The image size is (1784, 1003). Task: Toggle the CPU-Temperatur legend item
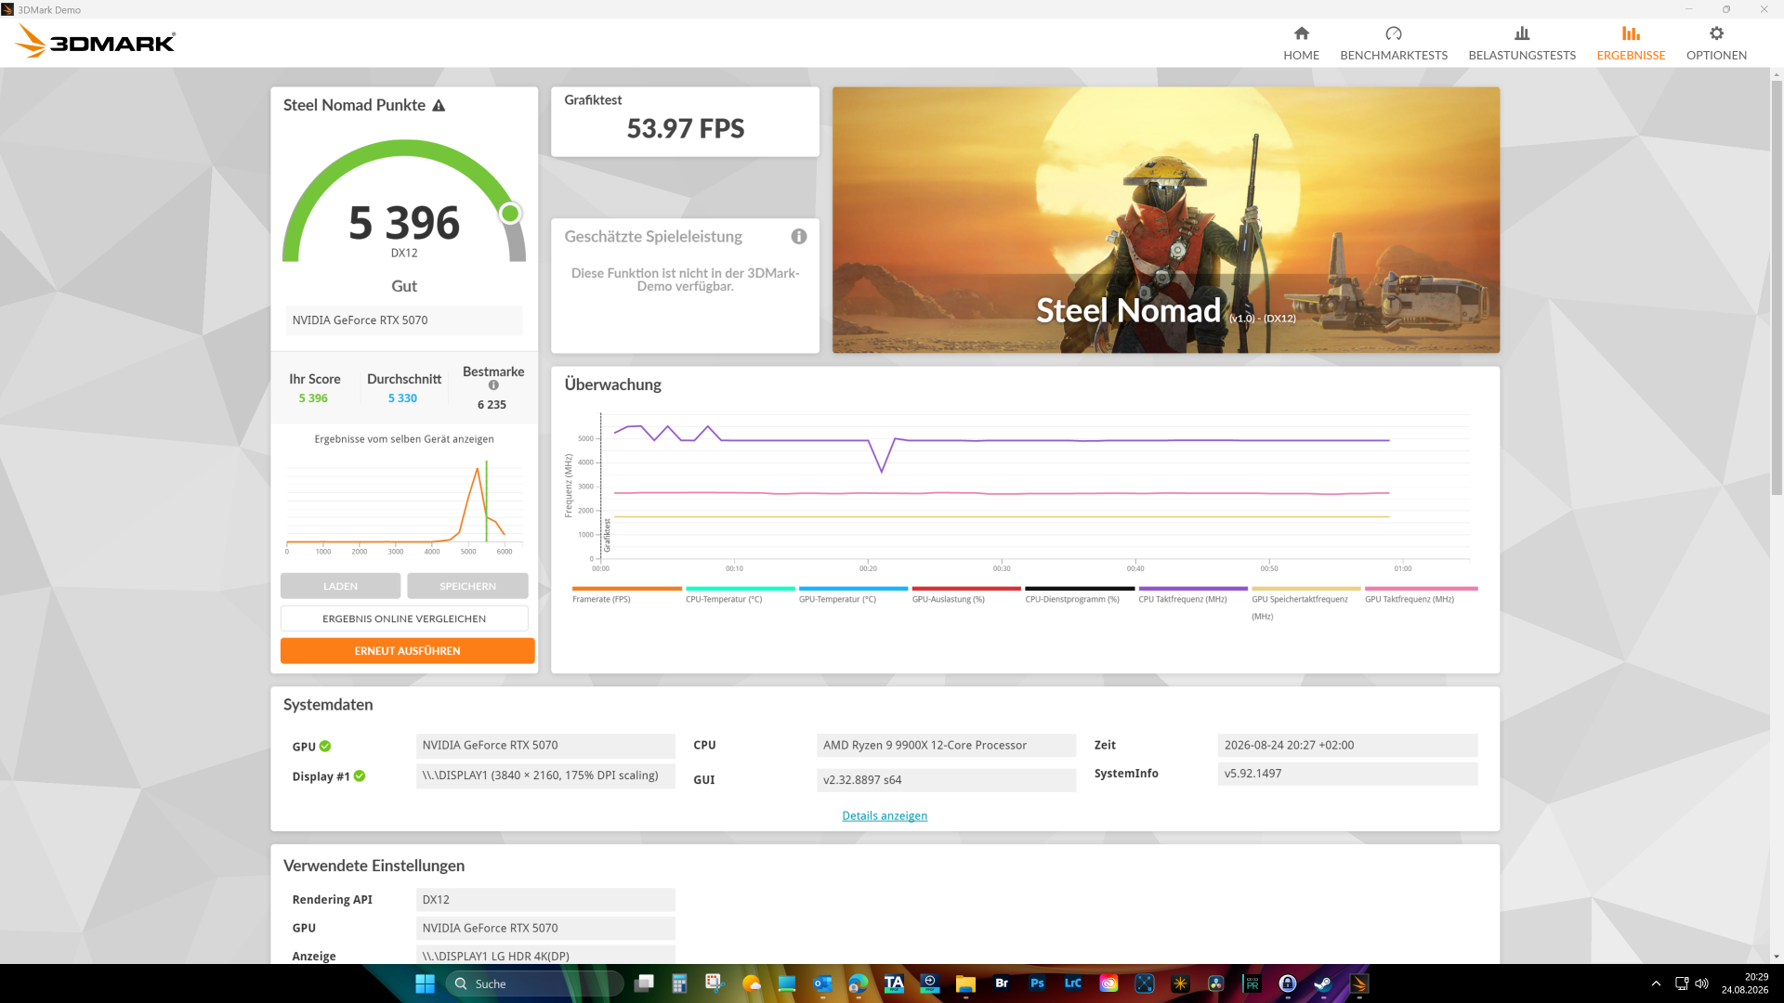coord(740,595)
